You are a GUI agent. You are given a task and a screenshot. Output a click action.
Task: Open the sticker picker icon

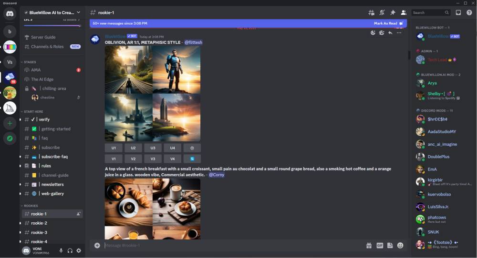pos(390,245)
